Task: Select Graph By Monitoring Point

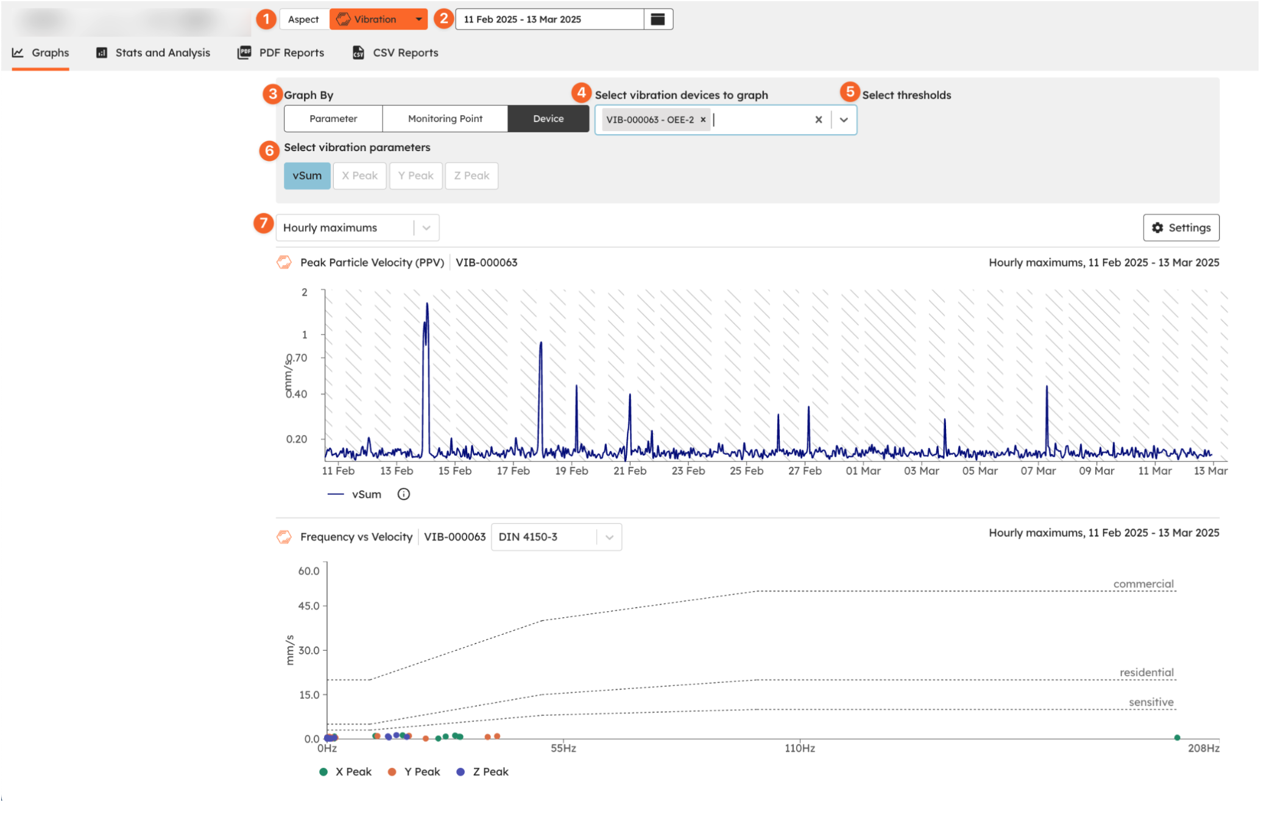Action: (445, 119)
